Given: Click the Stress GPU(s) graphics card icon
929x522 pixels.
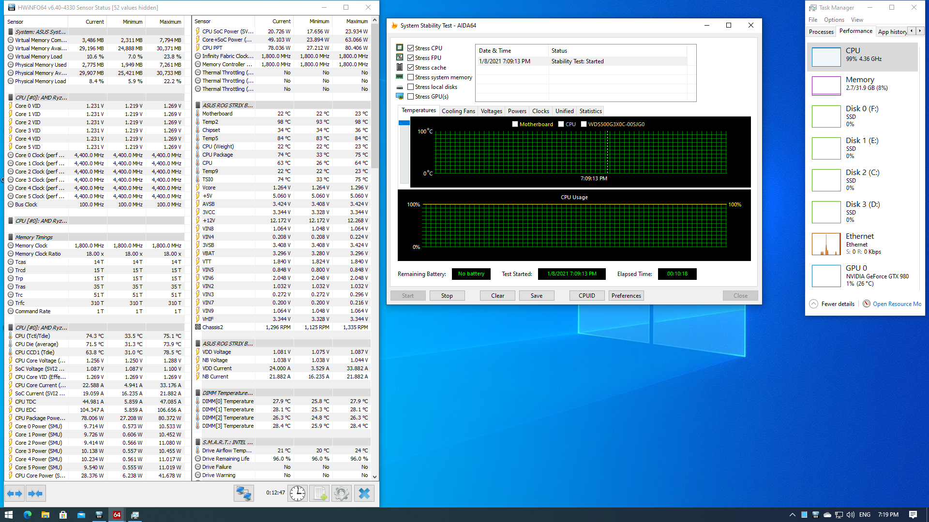Looking at the screenshot, I should [x=400, y=96].
